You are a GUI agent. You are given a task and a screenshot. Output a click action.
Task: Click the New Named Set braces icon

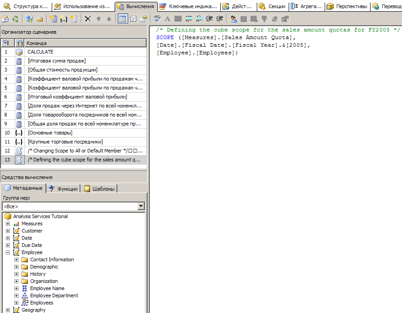pos(63,19)
